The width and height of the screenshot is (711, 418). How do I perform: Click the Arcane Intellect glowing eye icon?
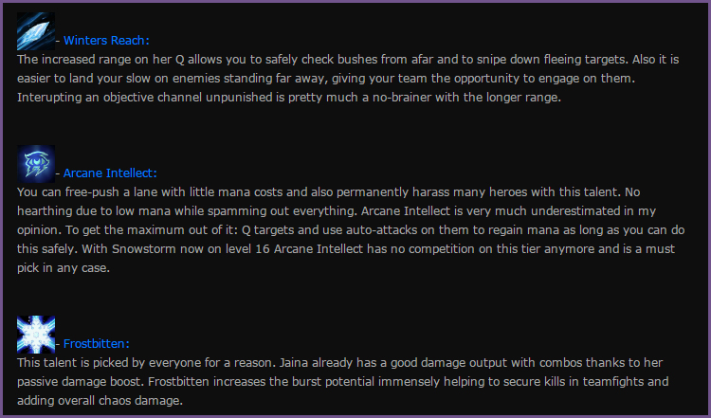36,164
